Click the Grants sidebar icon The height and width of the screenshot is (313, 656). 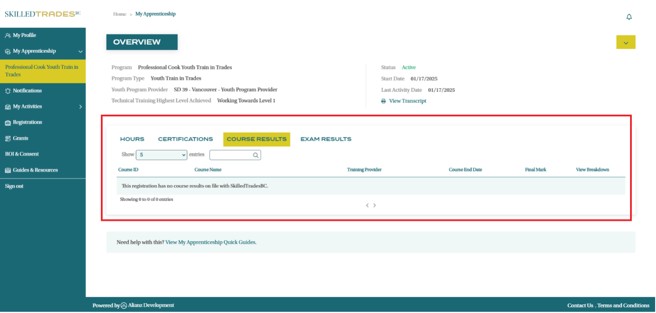click(8, 138)
